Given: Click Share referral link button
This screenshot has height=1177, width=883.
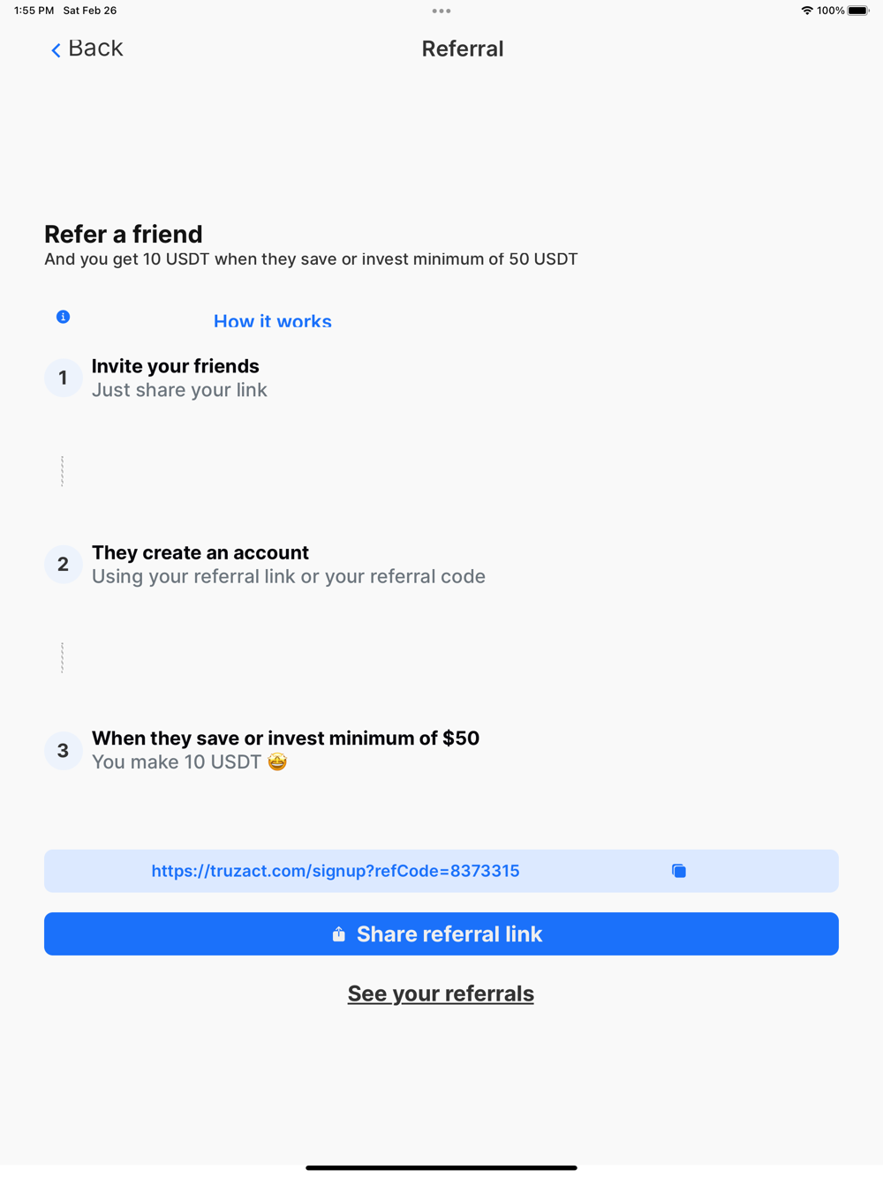Looking at the screenshot, I should 441,933.
